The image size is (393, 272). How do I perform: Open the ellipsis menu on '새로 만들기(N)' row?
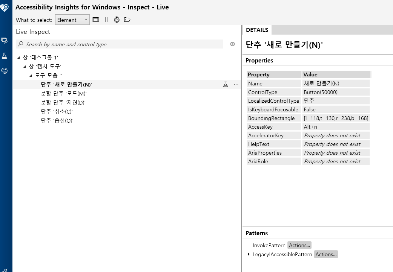pyautogui.click(x=236, y=84)
